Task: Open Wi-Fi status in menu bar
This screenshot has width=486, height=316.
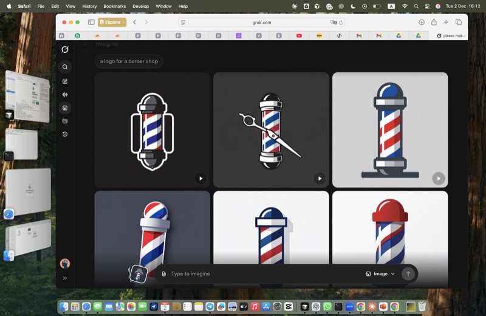Action: click(x=405, y=6)
